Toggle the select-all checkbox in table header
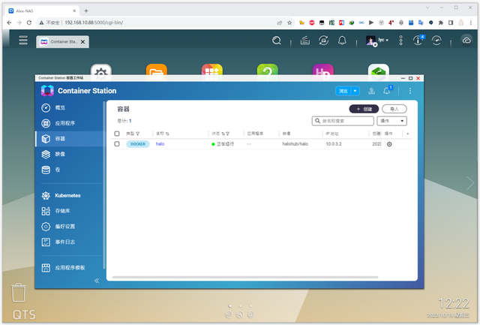Image resolution: width=480 pixels, height=325 pixels. coord(116,134)
